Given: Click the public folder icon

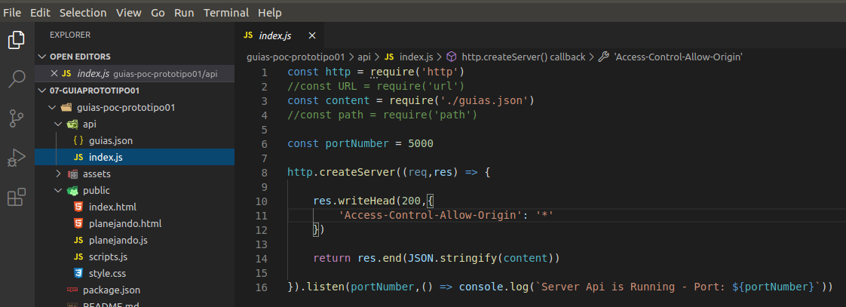Looking at the screenshot, I should click(72, 190).
